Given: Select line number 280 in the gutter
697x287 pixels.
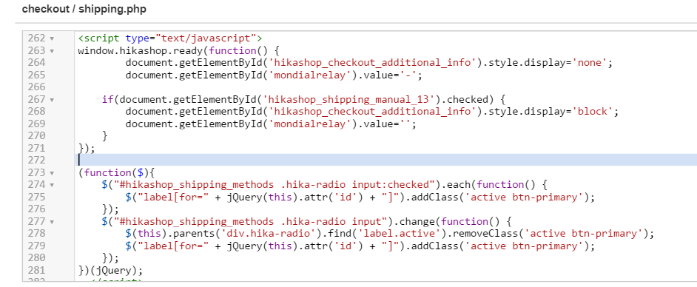Looking at the screenshot, I should pos(36,257).
